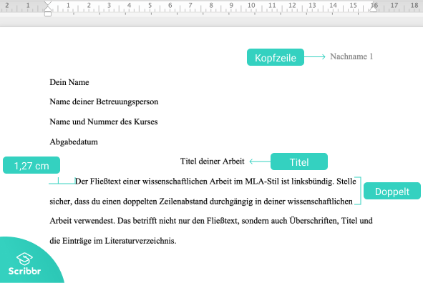Image resolution: width=423 pixels, height=283 pixels.
Task: Click the line 'die Einträge im Literaturverzeichnis.'
Action: point(113,241)
